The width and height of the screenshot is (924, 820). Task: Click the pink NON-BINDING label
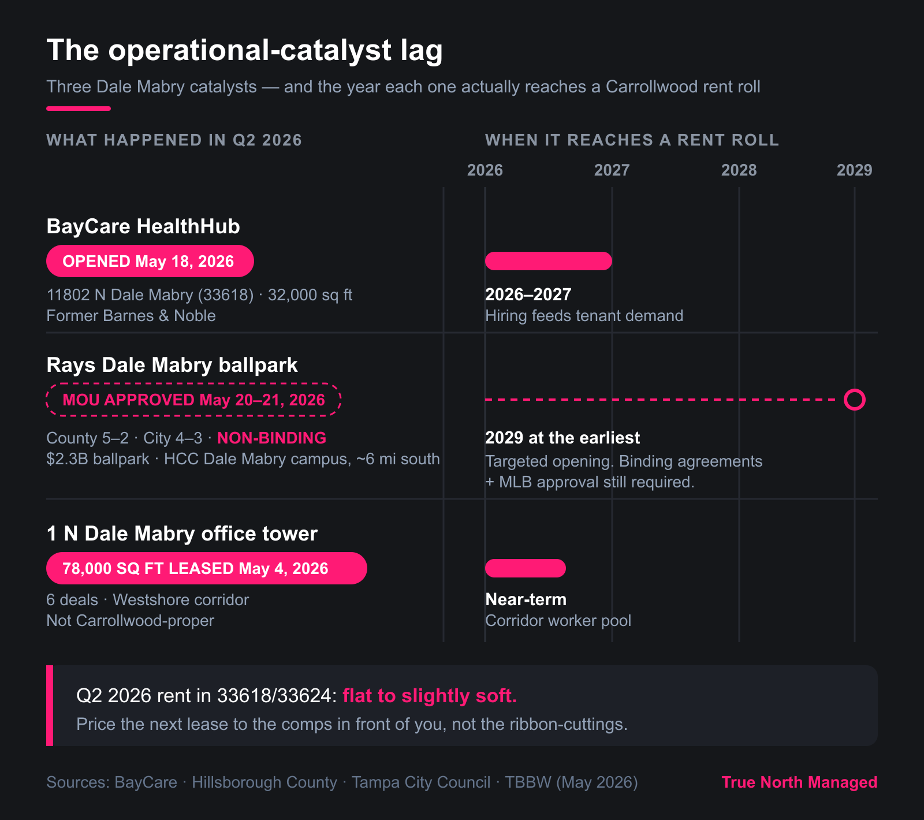pyautogui.click(x=271, y=438)
